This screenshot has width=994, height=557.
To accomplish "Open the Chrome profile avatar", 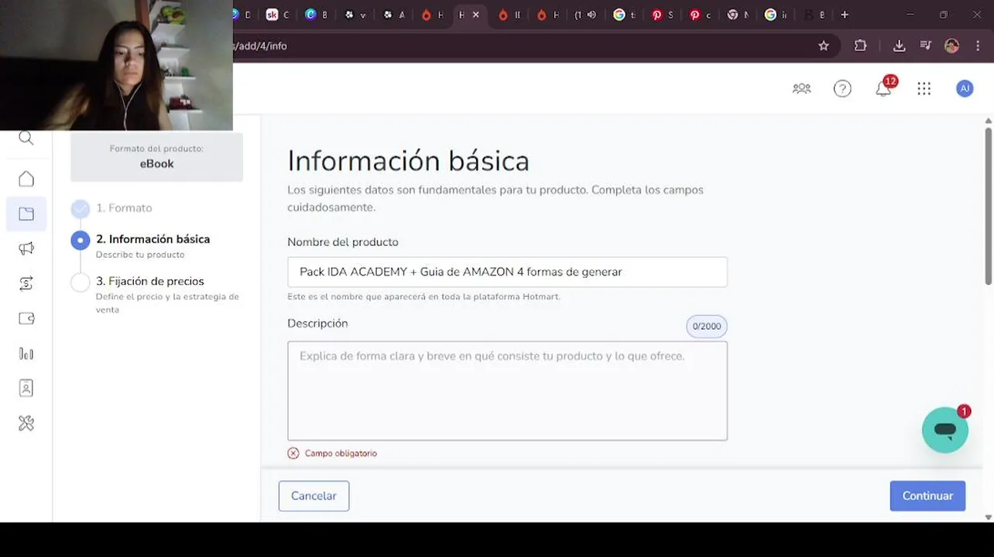I will 952,46.
